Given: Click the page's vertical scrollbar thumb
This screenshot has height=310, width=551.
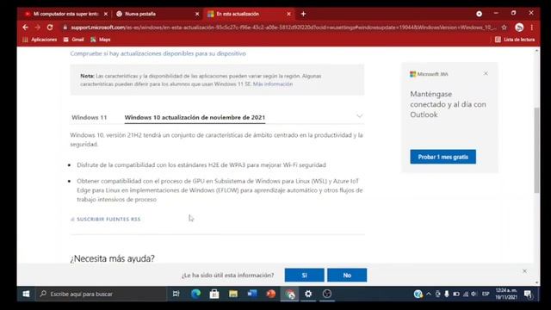Looking at the screenshot, I should pyautogui.click(x=536, y=151).
